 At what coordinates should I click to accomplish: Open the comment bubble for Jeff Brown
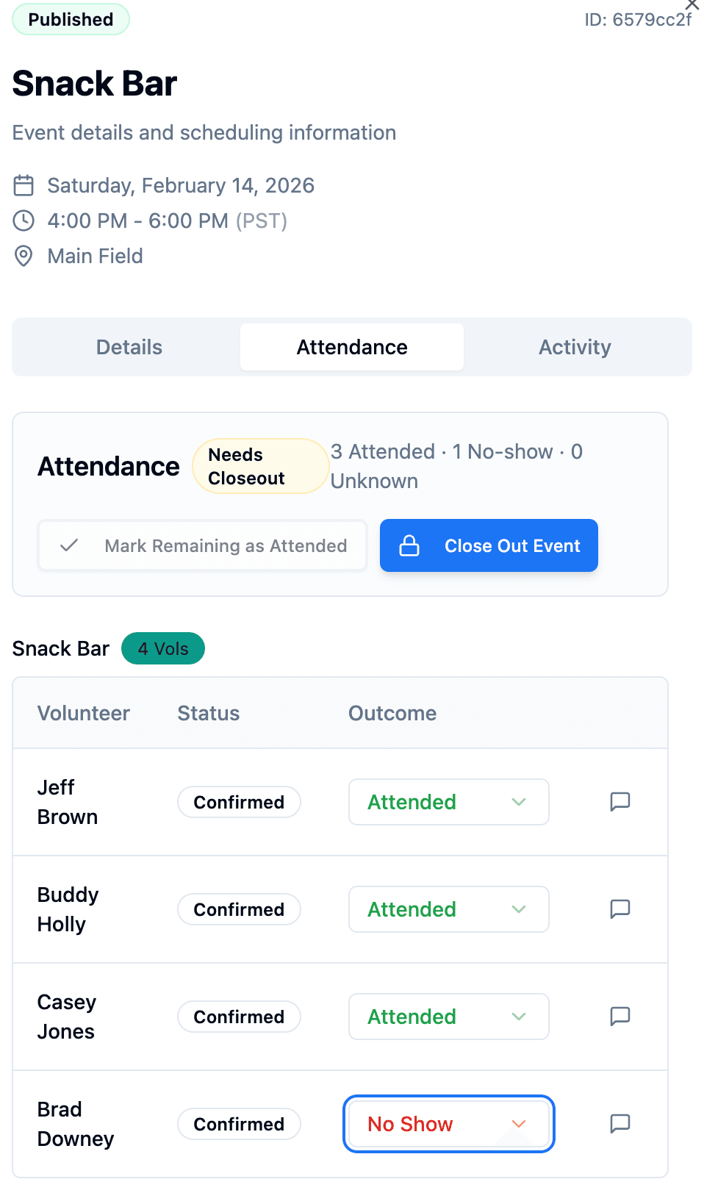(619, 802)
